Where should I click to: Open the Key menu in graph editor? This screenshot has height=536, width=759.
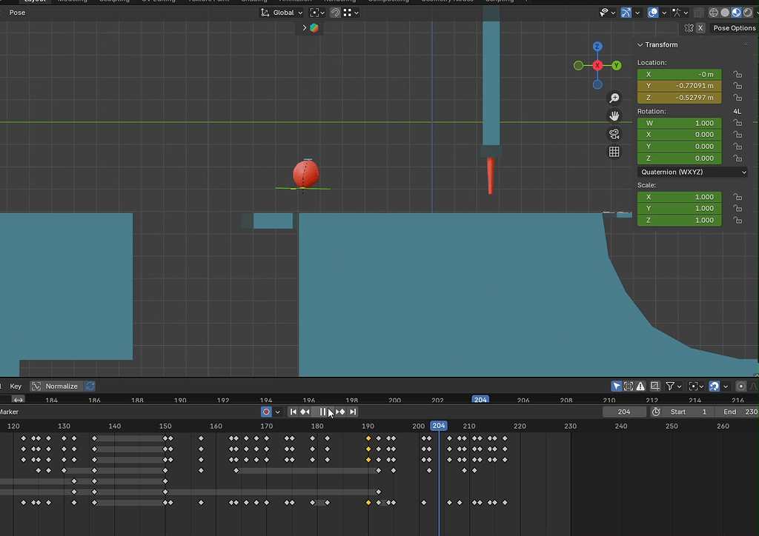coord(16,386)
